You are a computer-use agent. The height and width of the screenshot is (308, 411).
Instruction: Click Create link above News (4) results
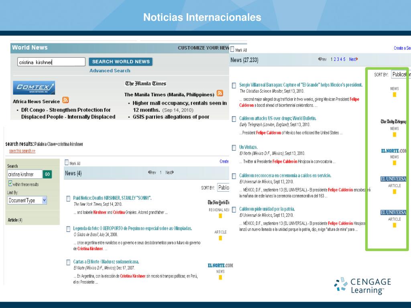[224, 161]
